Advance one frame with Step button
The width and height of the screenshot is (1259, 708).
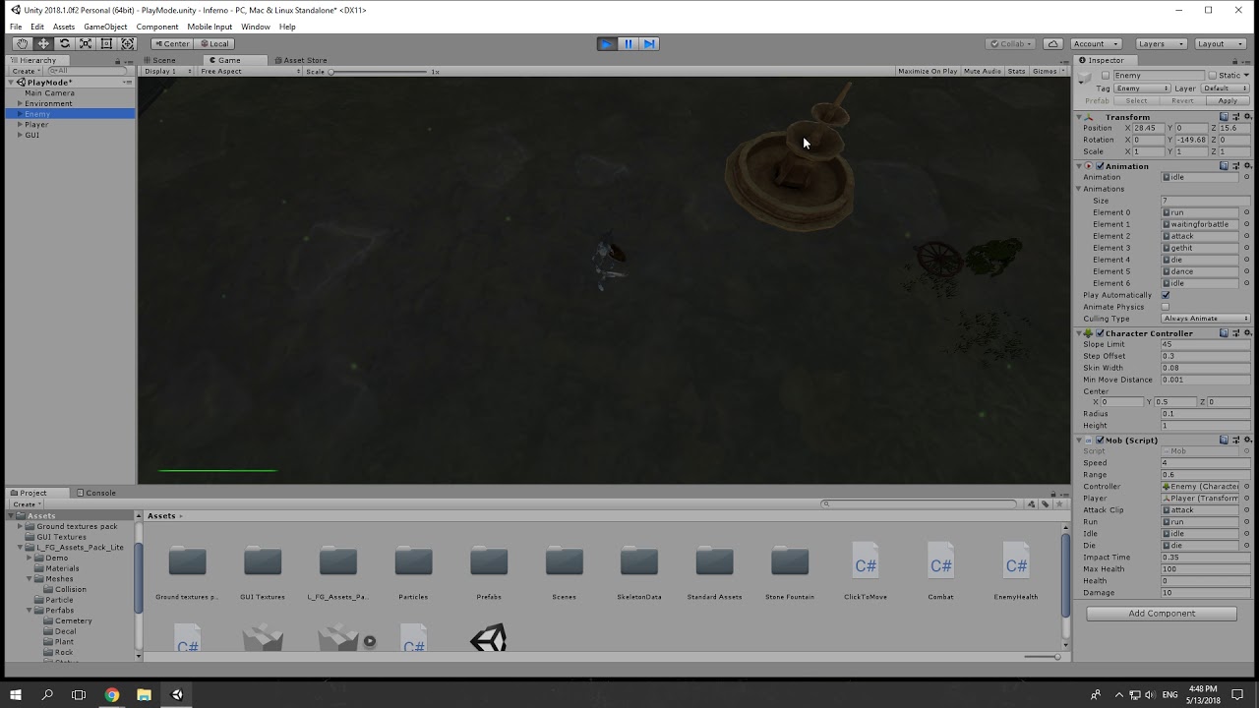[649, 43]
